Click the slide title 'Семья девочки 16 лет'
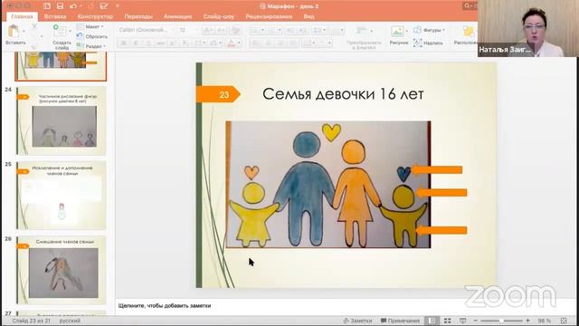 pos(343,94)
